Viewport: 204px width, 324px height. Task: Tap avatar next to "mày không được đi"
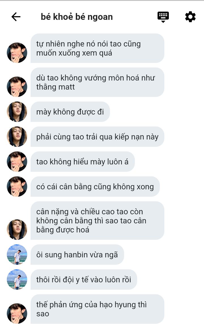[x=17, y=112]
